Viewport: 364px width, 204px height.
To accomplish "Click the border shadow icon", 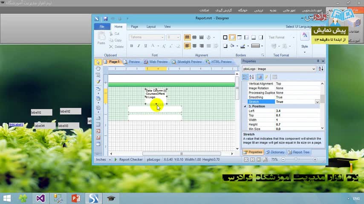I will click(225, 46).
